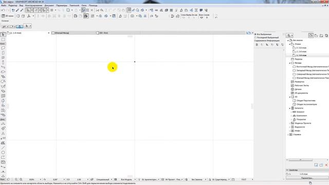Select the Wall tool

tap(3, 48)
